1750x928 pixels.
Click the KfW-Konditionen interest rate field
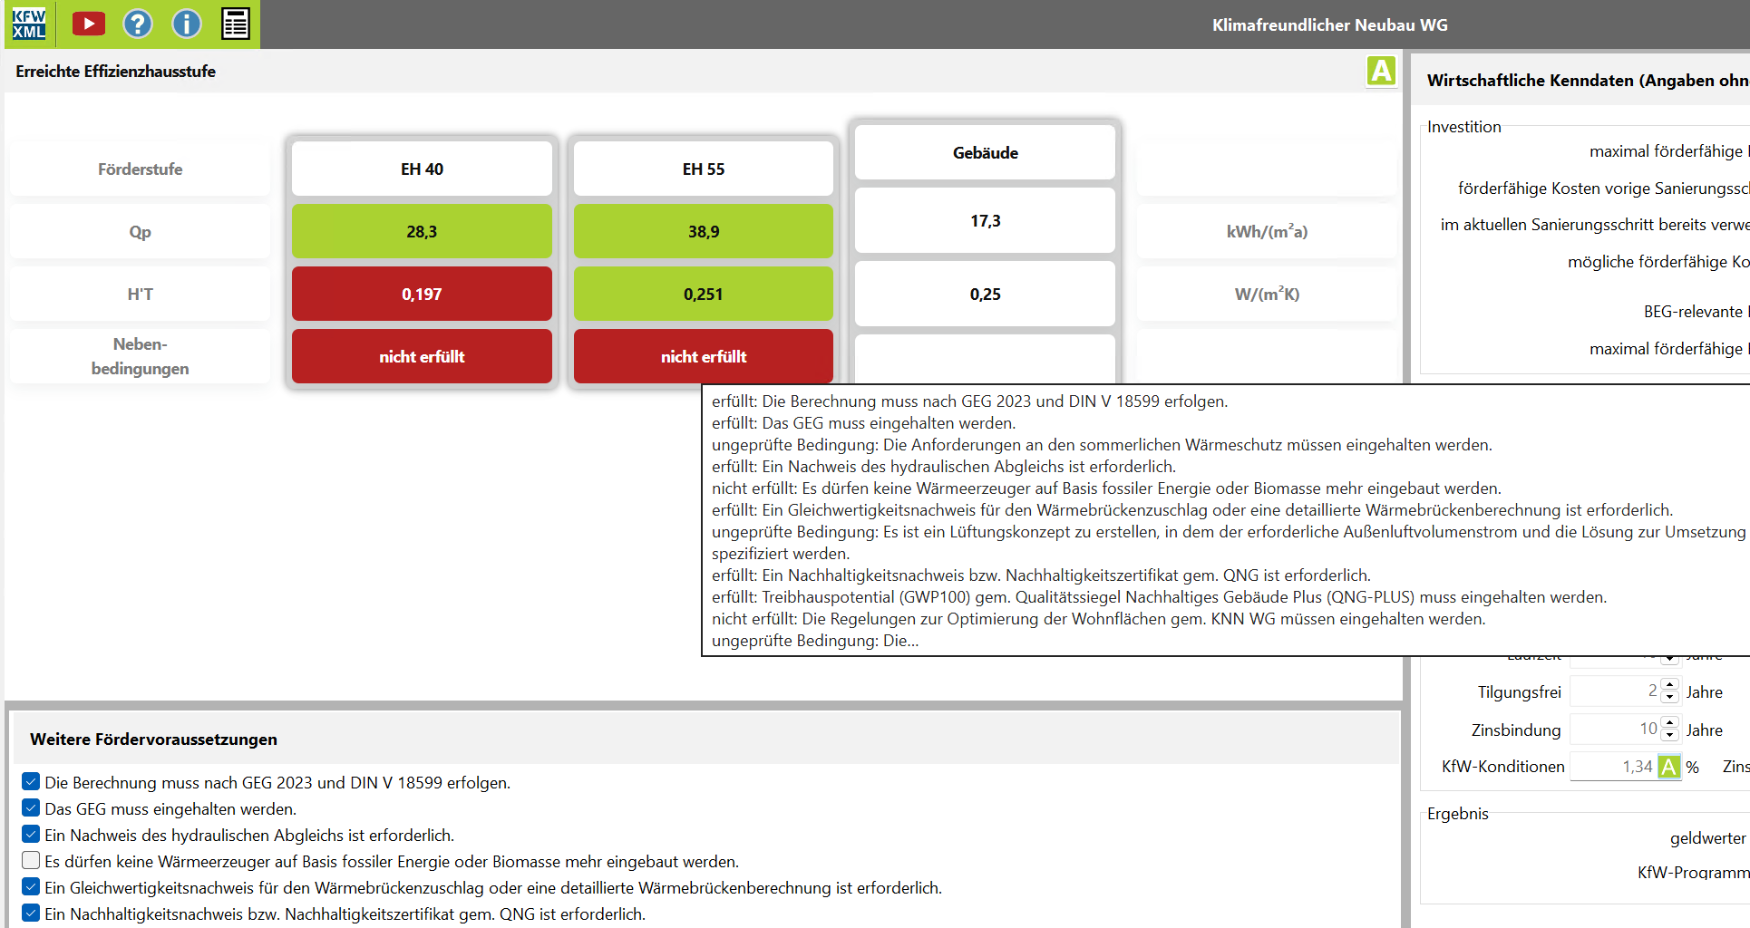point(1614,767)
